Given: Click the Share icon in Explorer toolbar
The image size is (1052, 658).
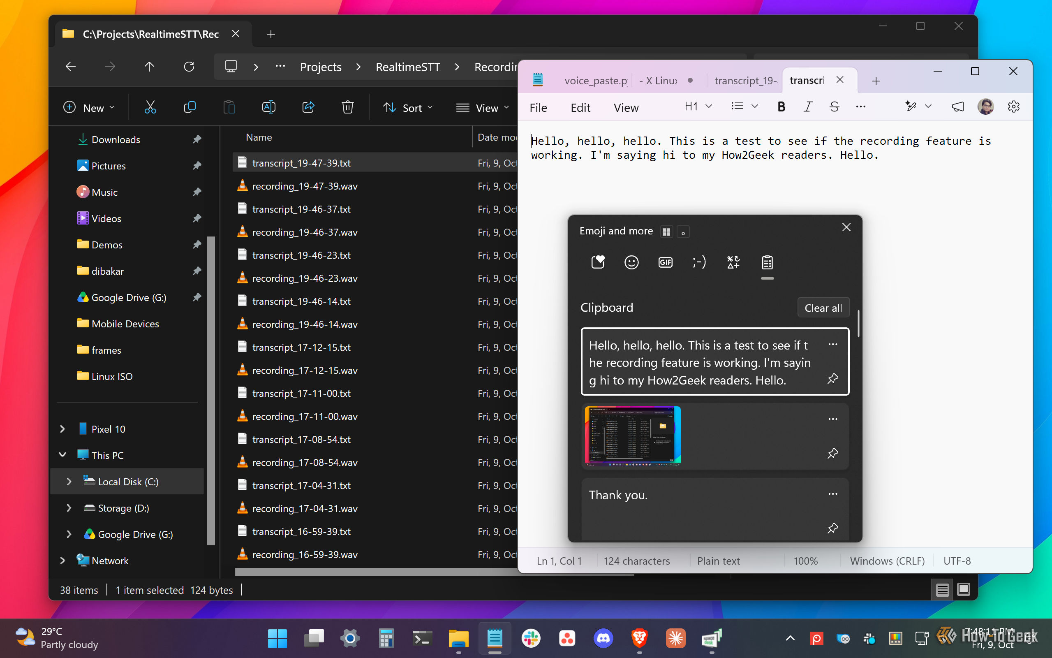Looking at the screenshot, I should point(308,107).
